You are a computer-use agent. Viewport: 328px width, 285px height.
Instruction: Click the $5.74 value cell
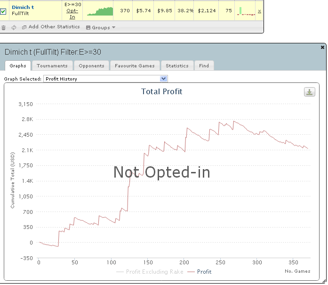pyautogui.click(x=143, y=11)
